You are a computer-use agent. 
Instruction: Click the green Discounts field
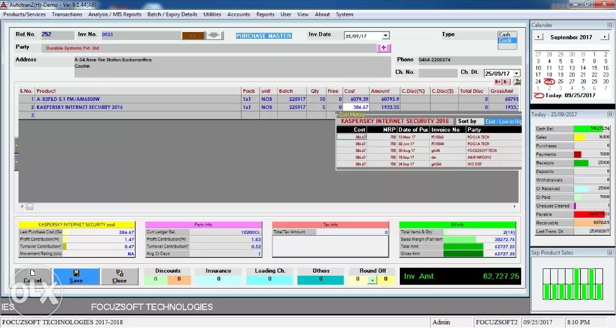(x=156, y=279)
